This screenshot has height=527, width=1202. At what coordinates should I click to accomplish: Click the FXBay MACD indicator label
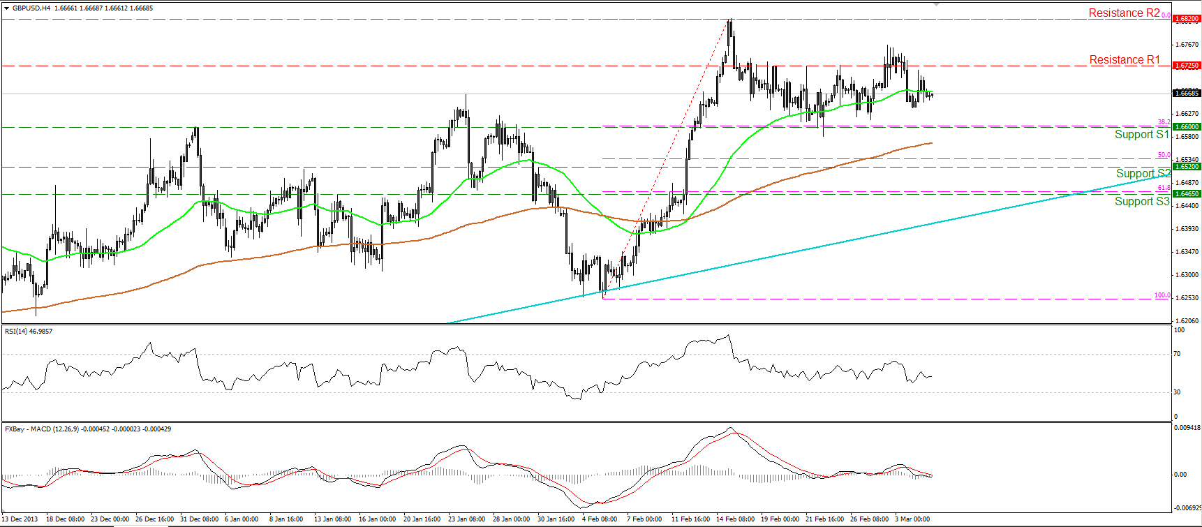point(88,429)
